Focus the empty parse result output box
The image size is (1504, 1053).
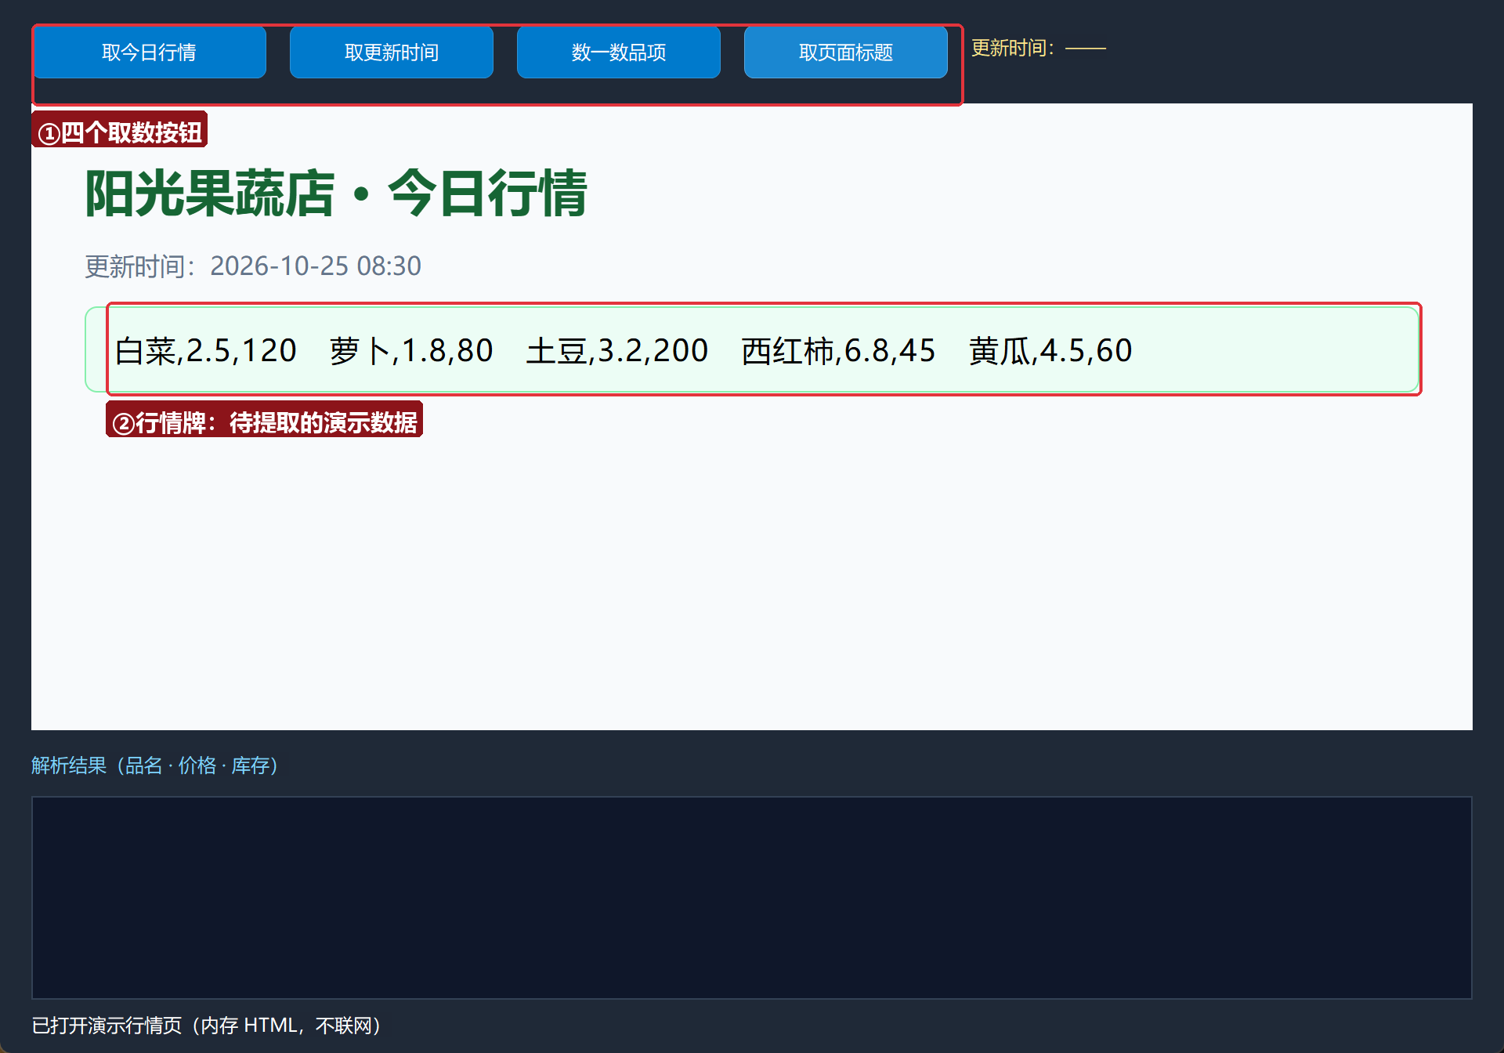[x=752, y=898]
